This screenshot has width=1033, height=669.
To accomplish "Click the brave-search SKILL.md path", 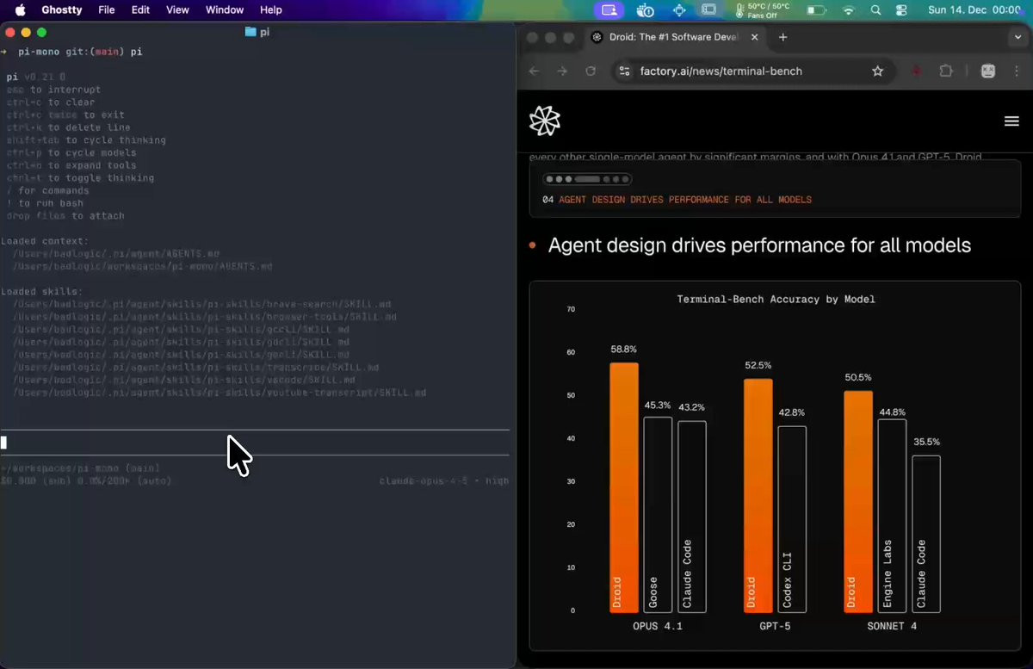I will coord(202,305).
